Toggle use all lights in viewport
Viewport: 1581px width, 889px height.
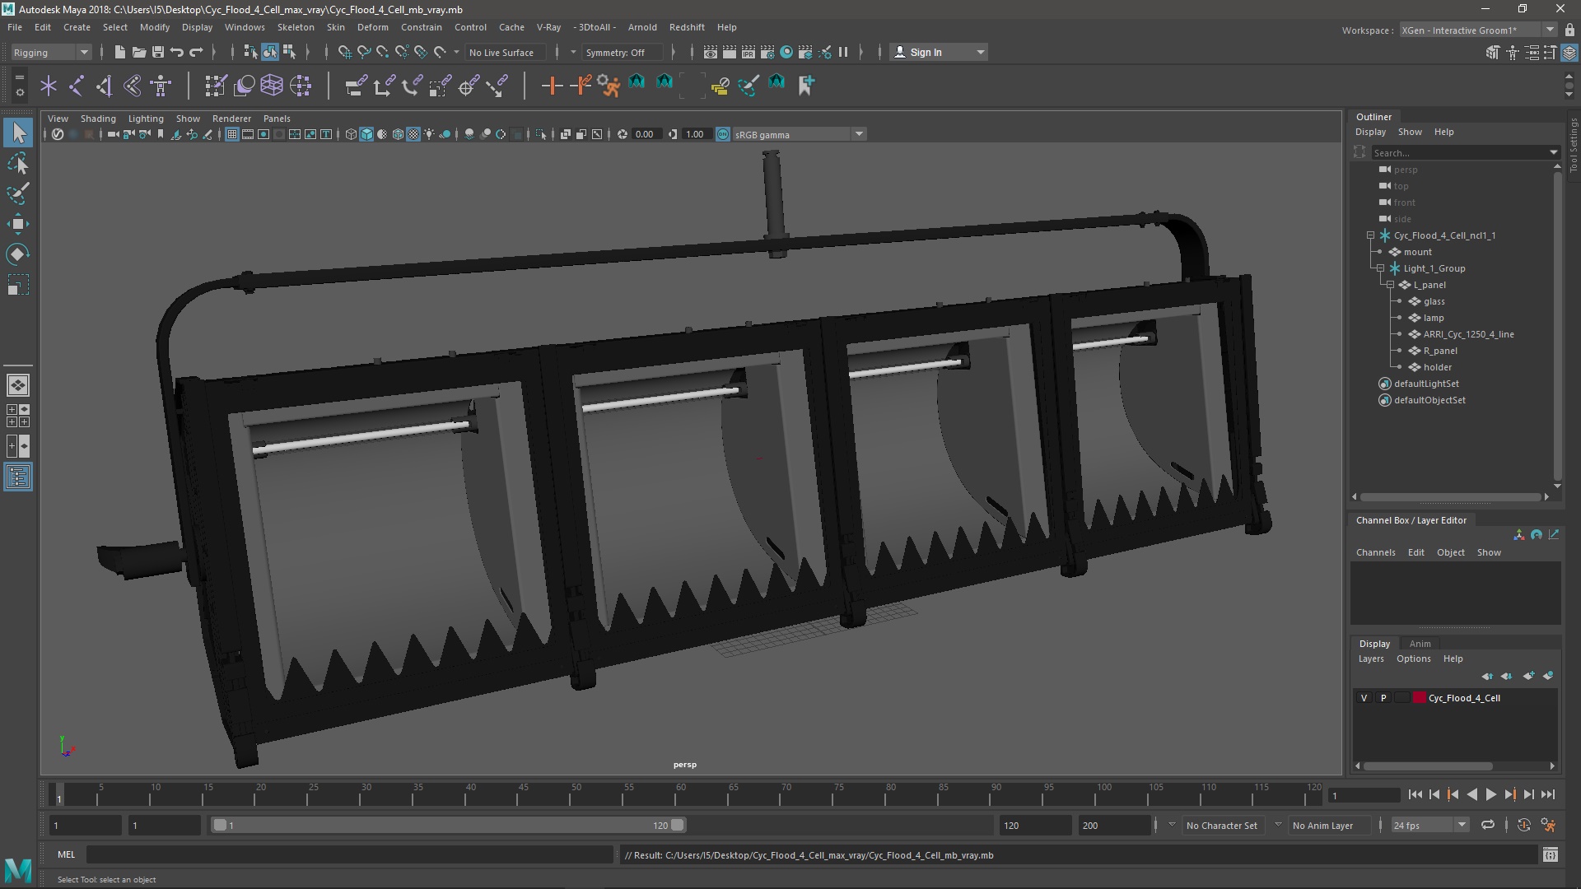[429, 134]
